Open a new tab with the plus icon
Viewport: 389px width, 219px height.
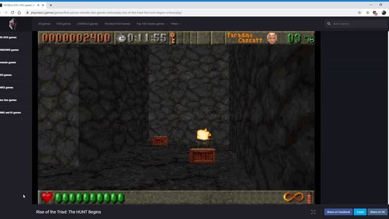(x=50, y=5)
